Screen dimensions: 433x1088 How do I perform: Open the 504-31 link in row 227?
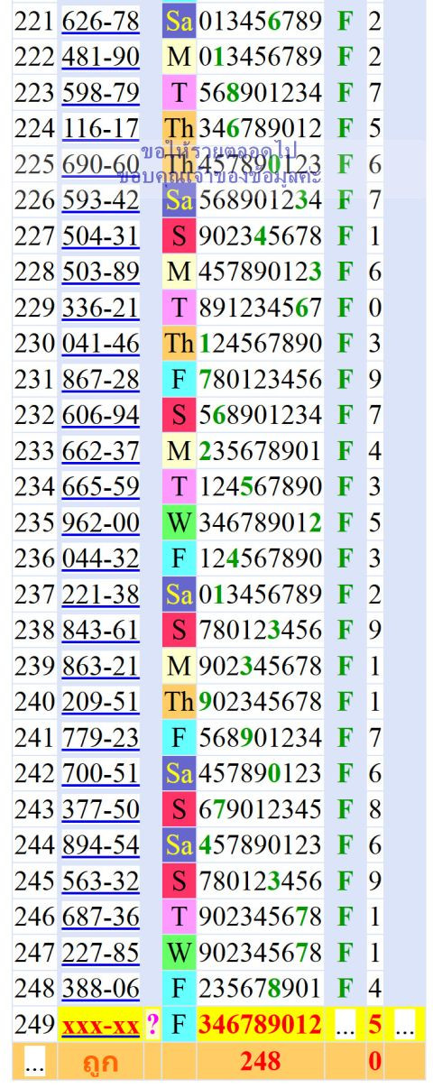tap(101, 235)
